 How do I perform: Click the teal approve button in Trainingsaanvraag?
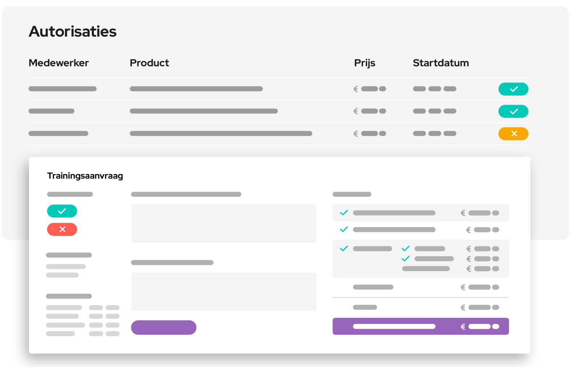(x=62, y=211)
